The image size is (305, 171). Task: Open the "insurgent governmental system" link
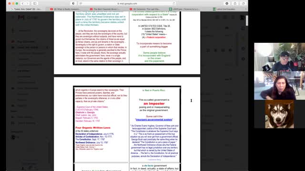[x=154, y=120]
